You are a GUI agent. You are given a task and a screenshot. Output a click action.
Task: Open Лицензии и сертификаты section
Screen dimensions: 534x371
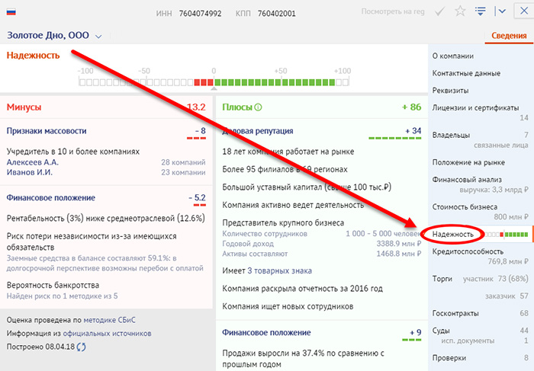pyautogui.click(x=475, y=108)
